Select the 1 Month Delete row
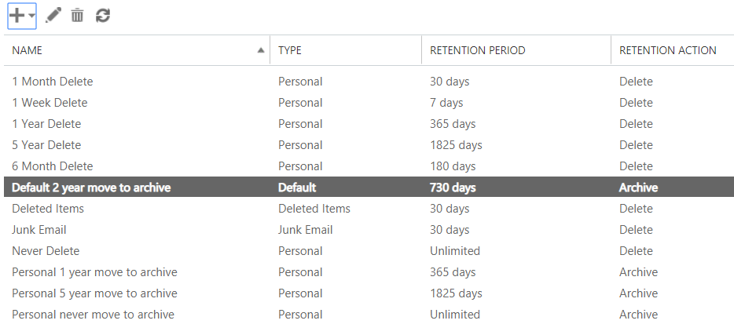734x335 pixels. [53, 82]
